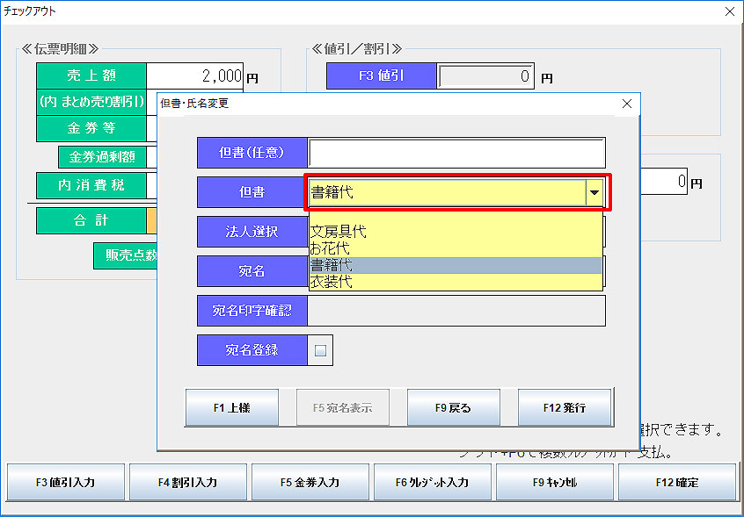Screen dimensions: 744x517
Task: Click the 宛名 label
Action: pyautogui.click(x=252, y=271)
